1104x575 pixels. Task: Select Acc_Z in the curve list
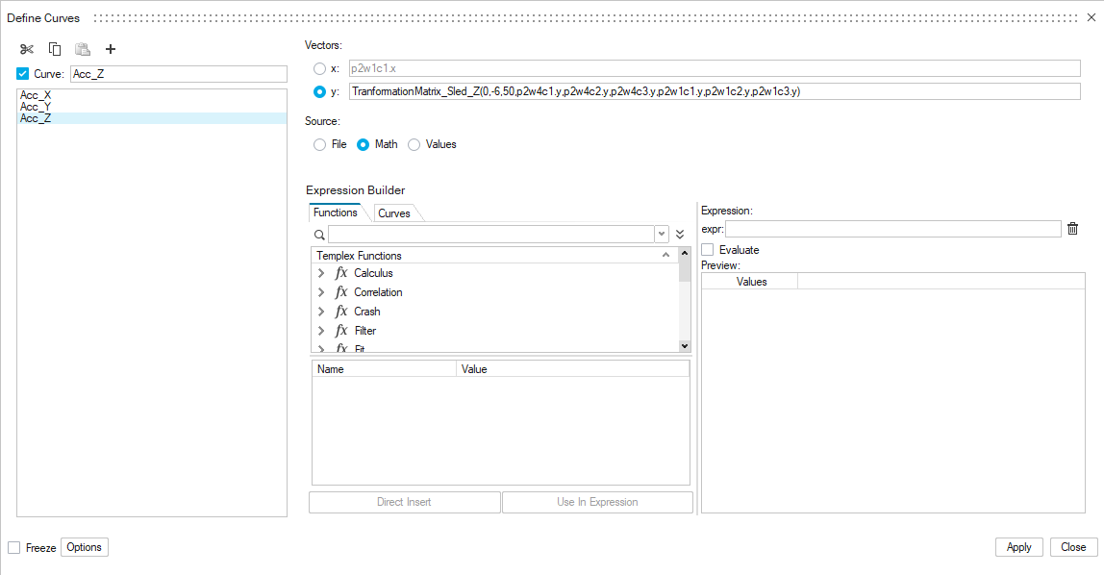tap(151, 118)
